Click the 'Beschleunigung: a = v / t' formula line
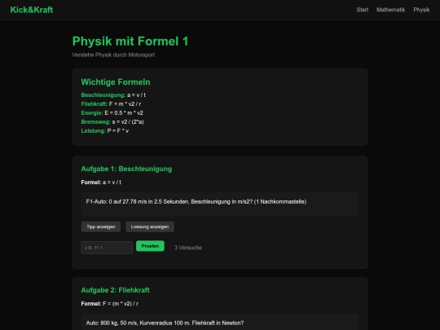Viewport: 440px width, 330px height. tap(113, 95)
